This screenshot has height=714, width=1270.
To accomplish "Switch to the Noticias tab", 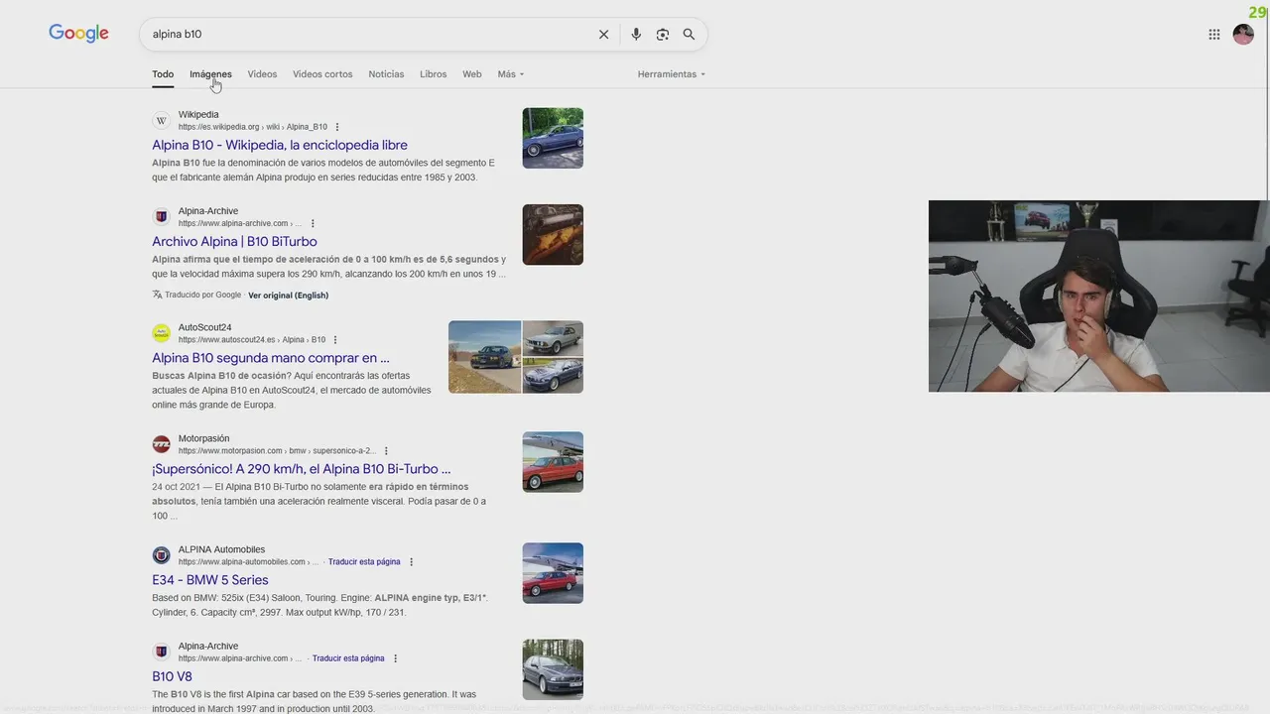I will click(x=386, y=74).
